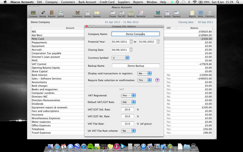Click the Company Name field
The image size is (243, 152).
point(135,34)
